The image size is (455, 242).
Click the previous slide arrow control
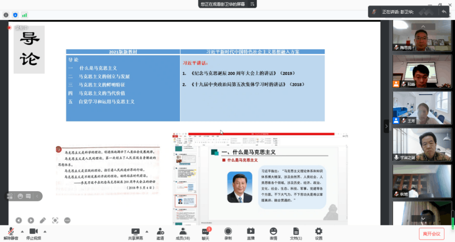tap(19, 220)
